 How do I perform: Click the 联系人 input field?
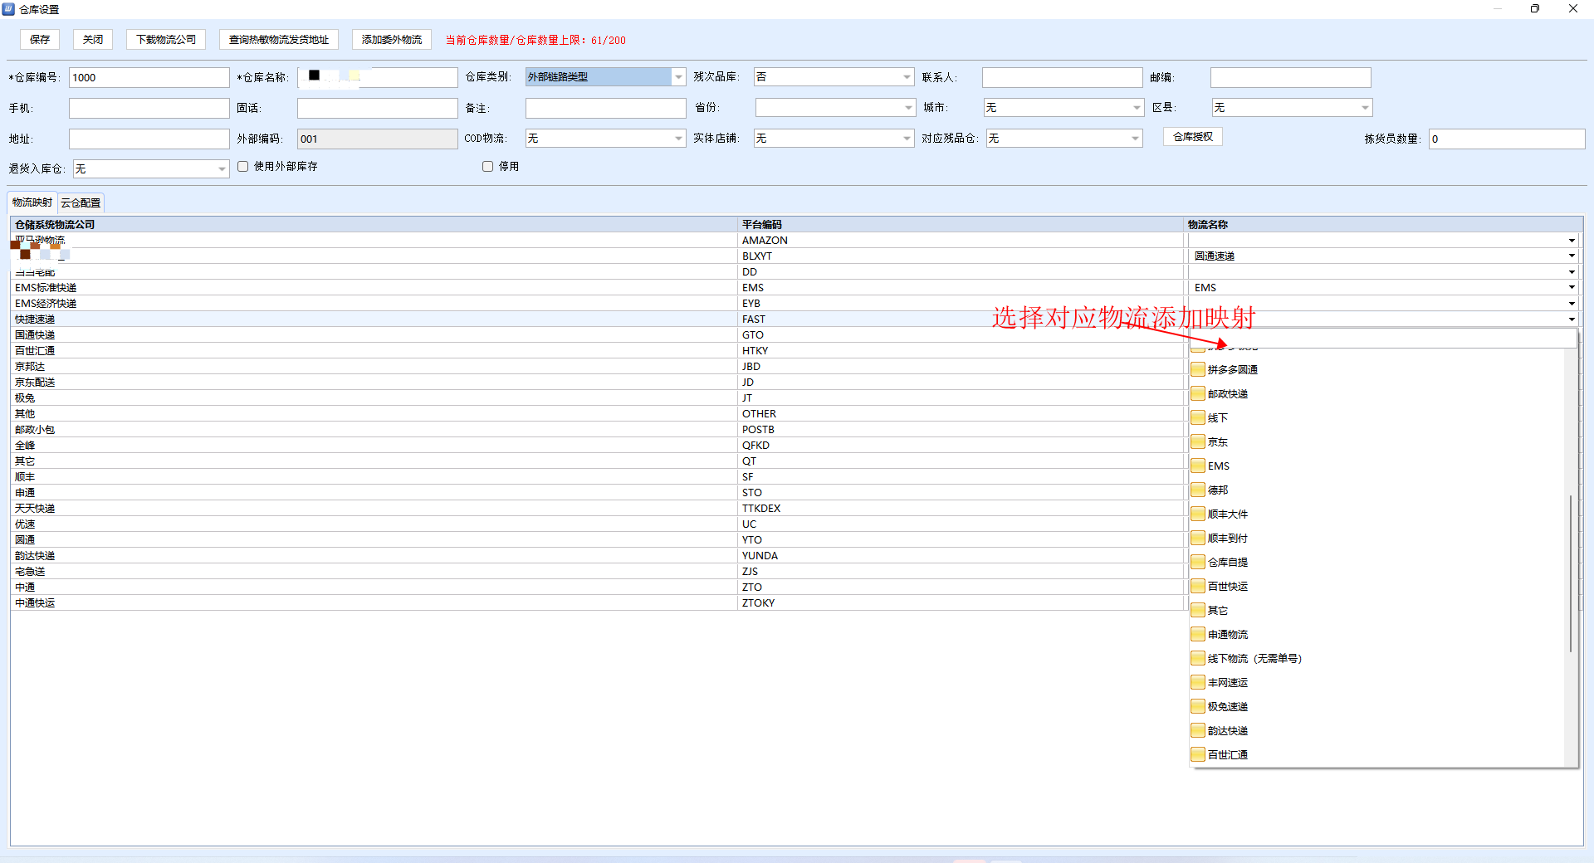coord(1063,77)
